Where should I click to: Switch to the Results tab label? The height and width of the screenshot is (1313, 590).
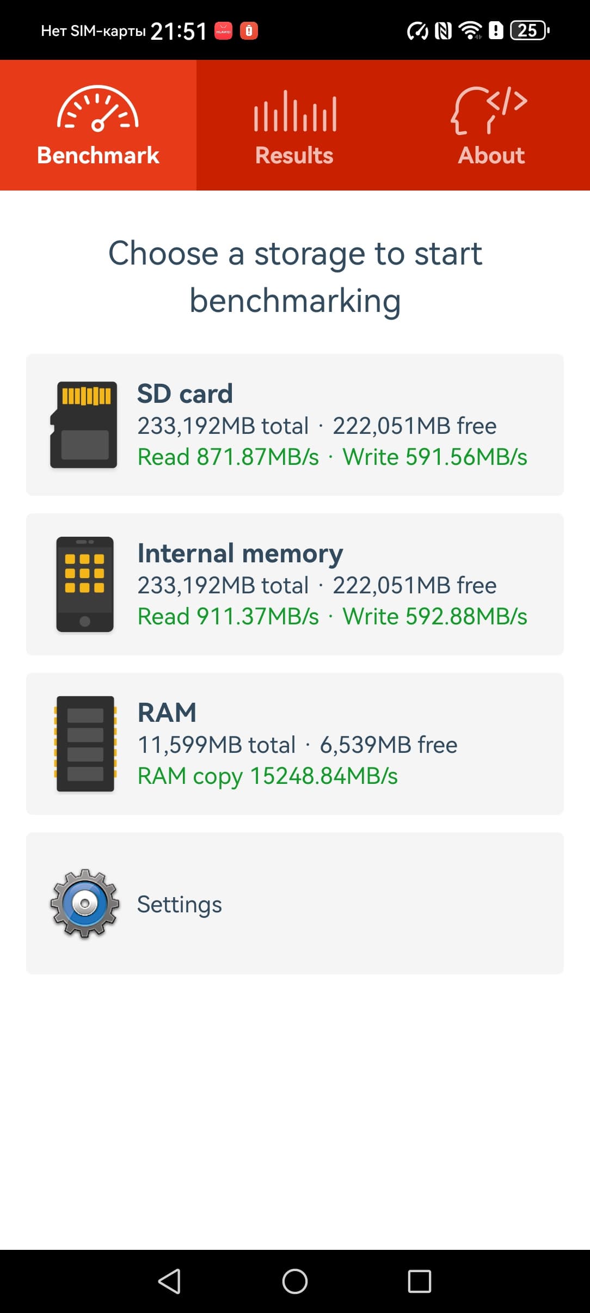pos(294,156)
